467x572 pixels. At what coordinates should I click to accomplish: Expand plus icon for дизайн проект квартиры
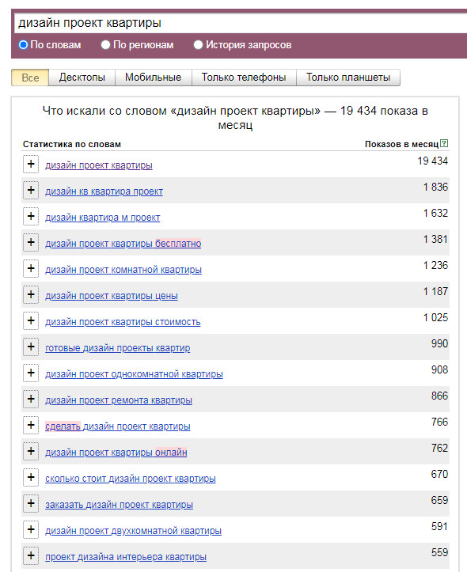click(31, 164)
